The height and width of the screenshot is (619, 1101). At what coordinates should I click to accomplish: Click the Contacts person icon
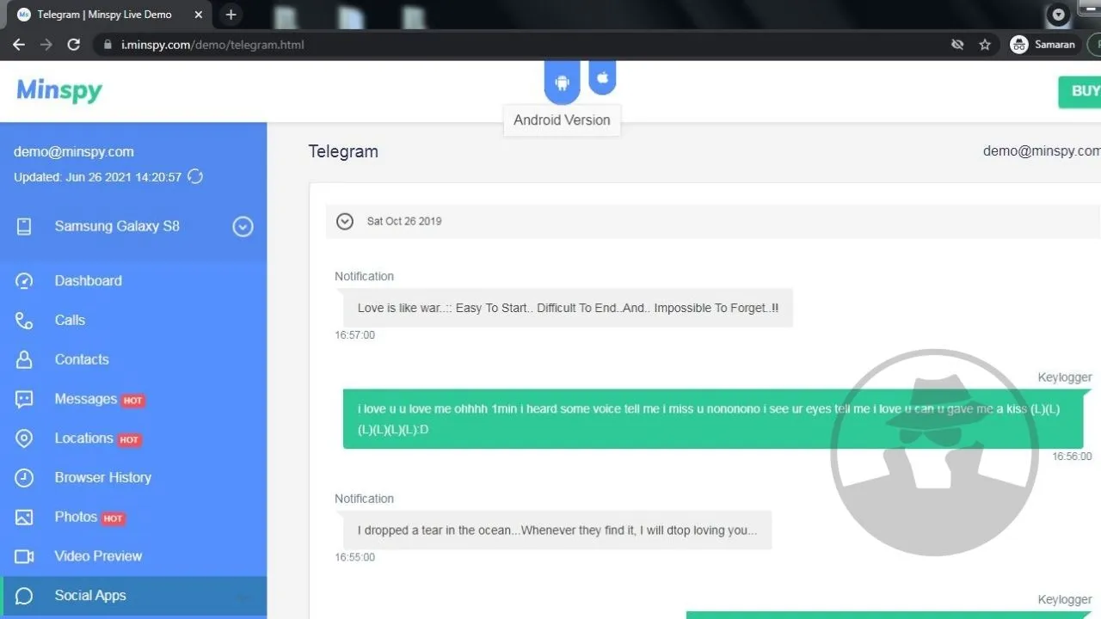coord(24,360)
